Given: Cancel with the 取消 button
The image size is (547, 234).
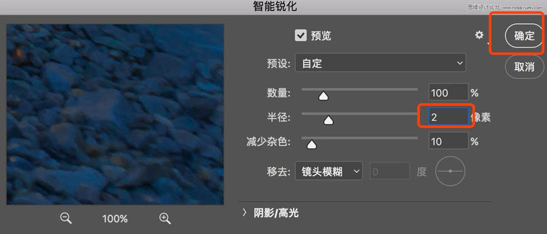Looking at the screenshot, I should [525, 67].
